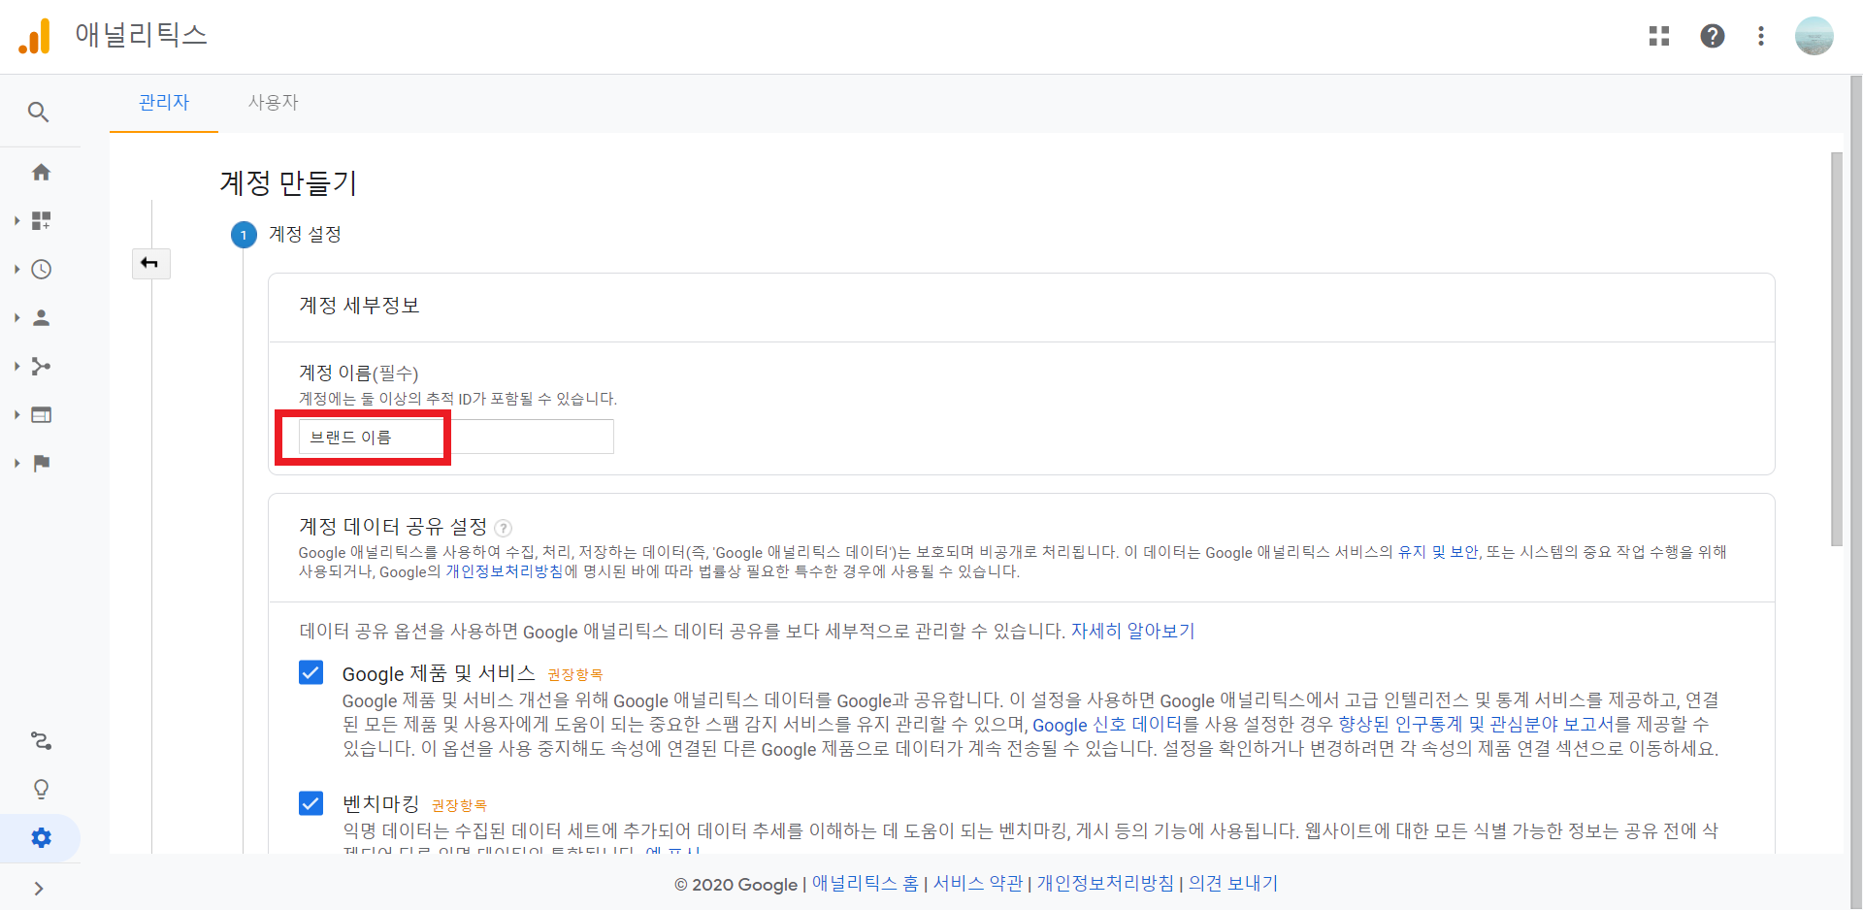Viewport: 1863px width, 910px height.
Task: Expand the Realtime section arrow
Action: pyautogui.click(x=16, y=269)
